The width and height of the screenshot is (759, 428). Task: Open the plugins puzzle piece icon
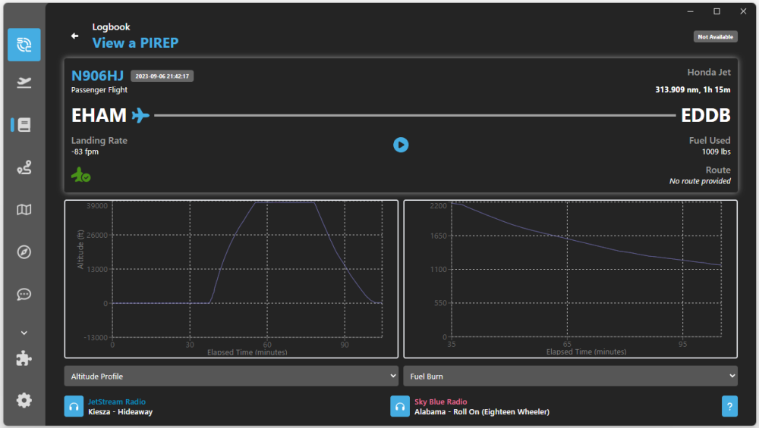24,359
